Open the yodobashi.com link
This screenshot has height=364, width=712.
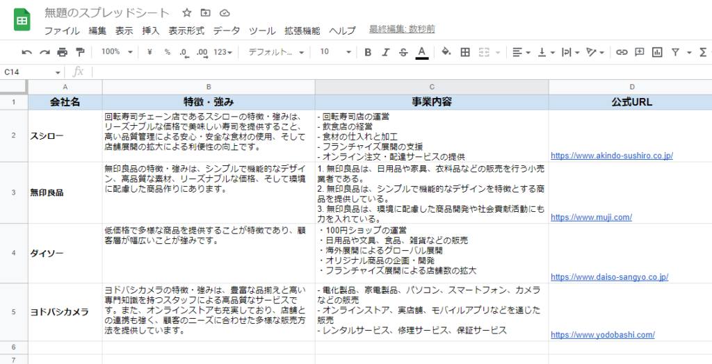click(603, 335)
